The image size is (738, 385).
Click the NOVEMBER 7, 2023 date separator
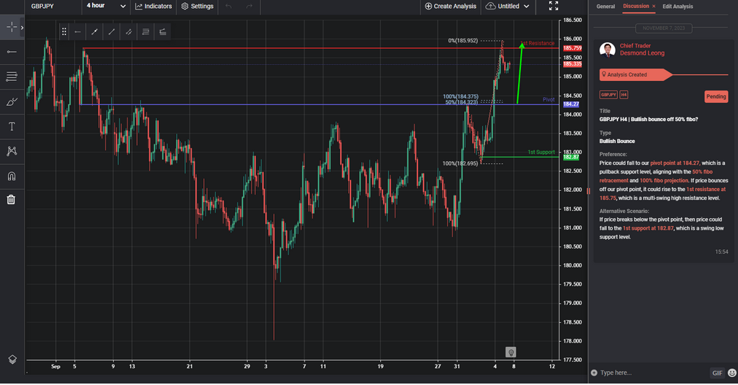(x=664, y=28)
